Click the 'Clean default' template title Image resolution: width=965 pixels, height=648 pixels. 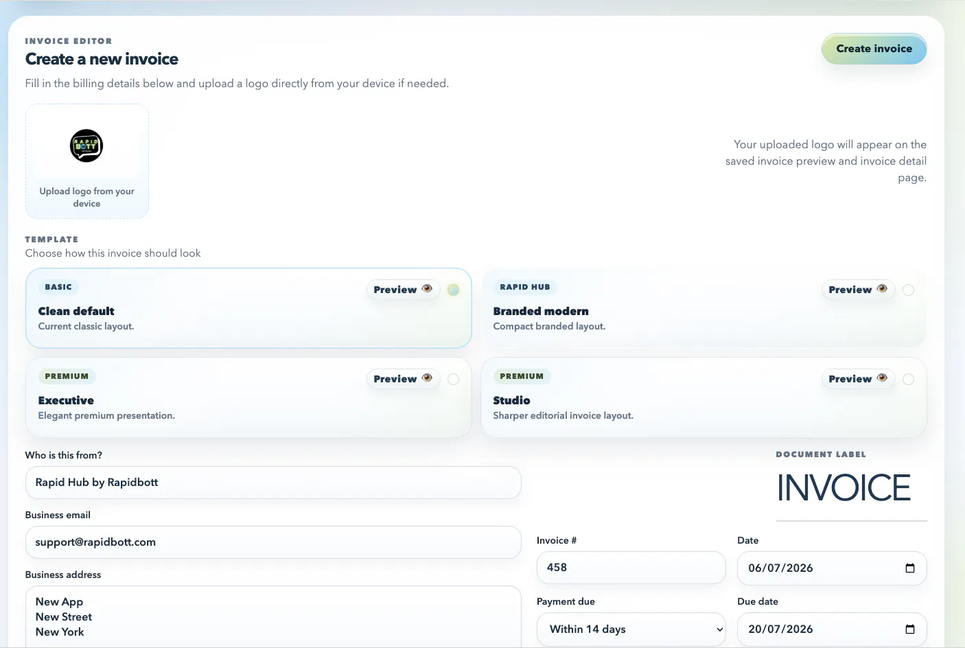[x=76, y=311]
